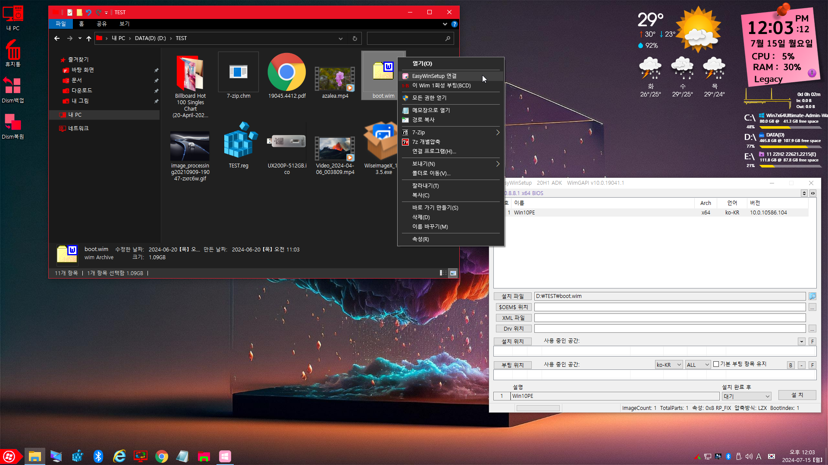Screen dimensions: 828x465
Task: Open the 내 PC desktop icon
Action: (x=13, y=18)
